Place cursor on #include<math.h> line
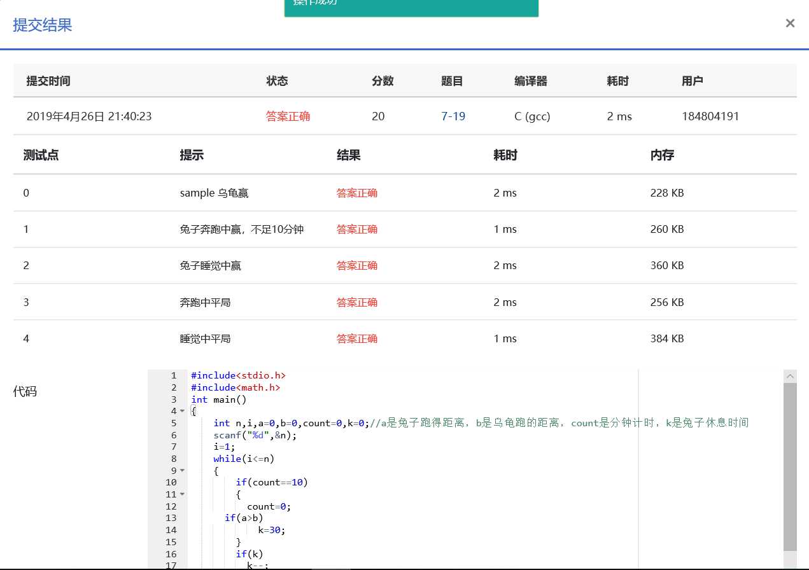The height and width of the screenshot is (570, 809). coord(236,387)
